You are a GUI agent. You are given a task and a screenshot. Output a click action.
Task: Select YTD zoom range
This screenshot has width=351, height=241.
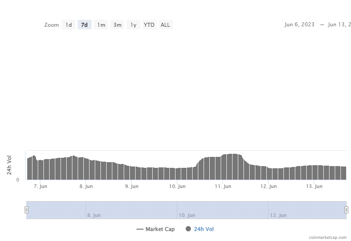pyautogui.click(x=149, y=25)
